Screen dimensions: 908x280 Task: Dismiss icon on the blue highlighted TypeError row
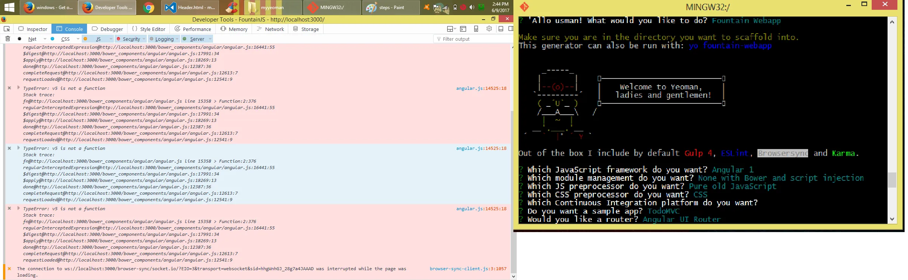click(9, 148)
